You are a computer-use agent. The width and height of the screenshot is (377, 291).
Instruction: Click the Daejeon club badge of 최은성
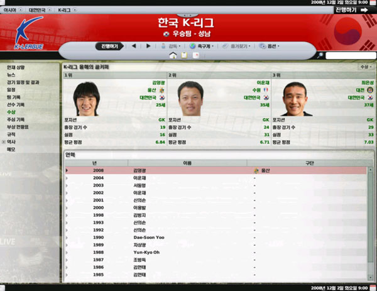(x=369, y=90)
